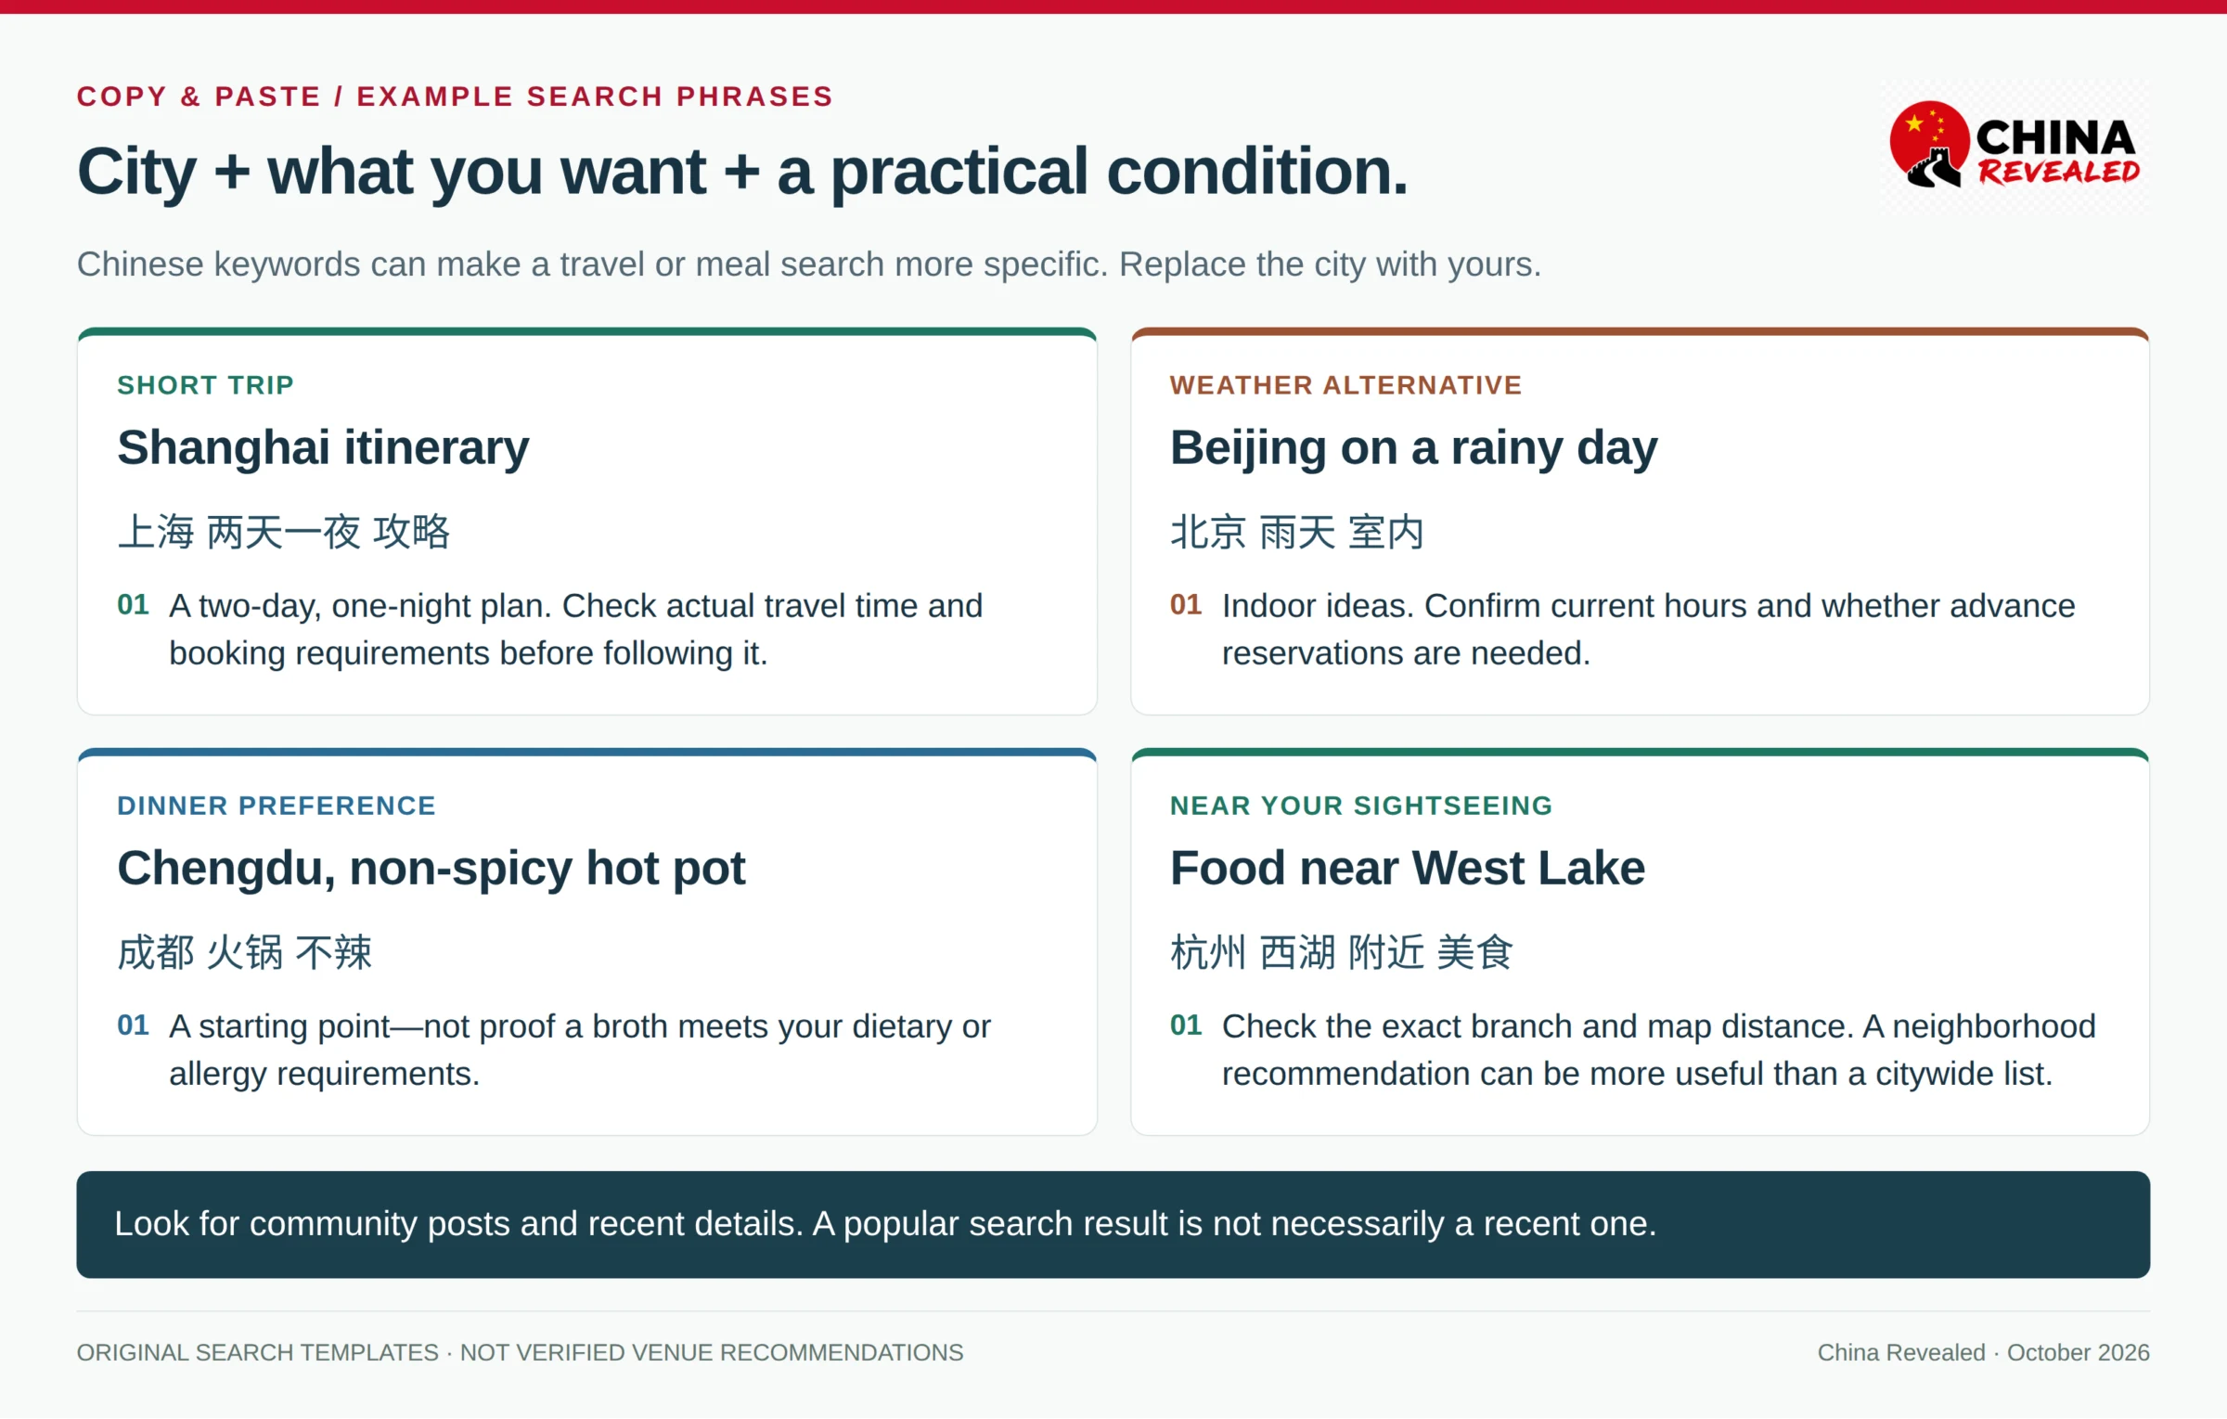Click the DINNER PREFERENCE category label
This screenshot has height=1419, width=2227.
coord(277,806)
